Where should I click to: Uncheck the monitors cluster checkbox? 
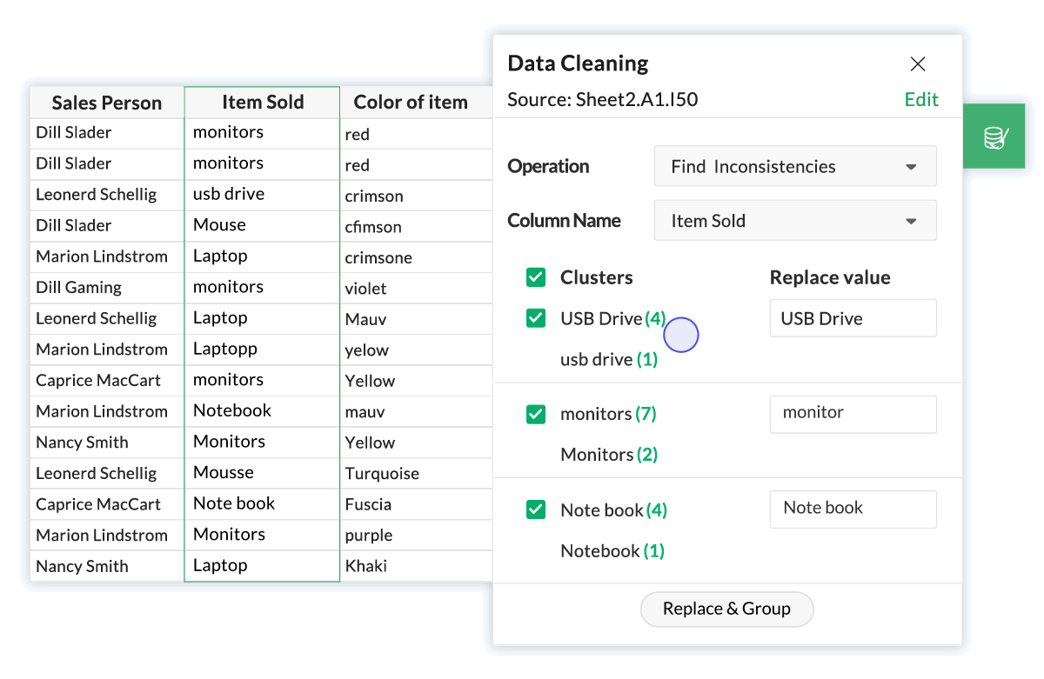(x=535, y=414)
